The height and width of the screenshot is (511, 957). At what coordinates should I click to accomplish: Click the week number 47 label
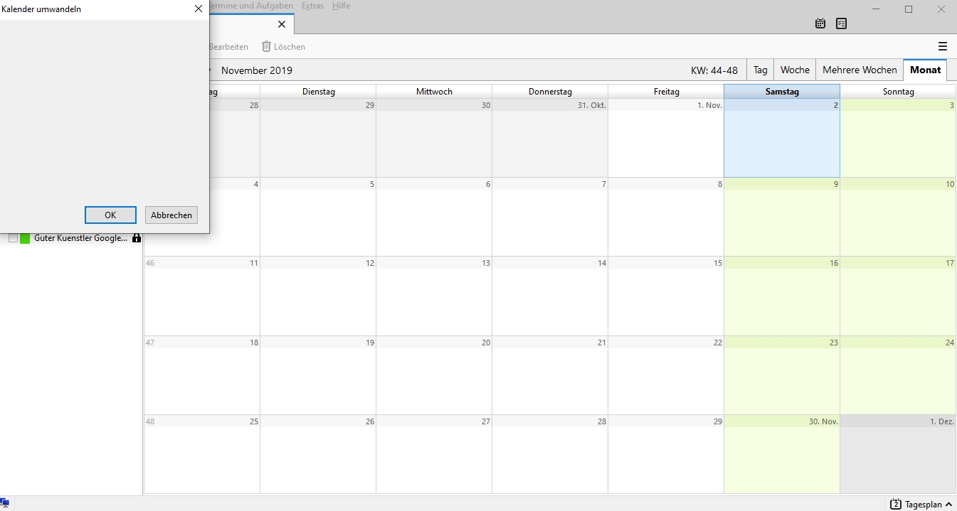[x=150, y=343]
